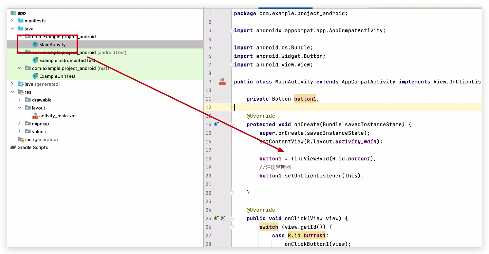Click onClickButton1(view) call on line 28
The image size is (489, 254).
(x=318, y=244)
